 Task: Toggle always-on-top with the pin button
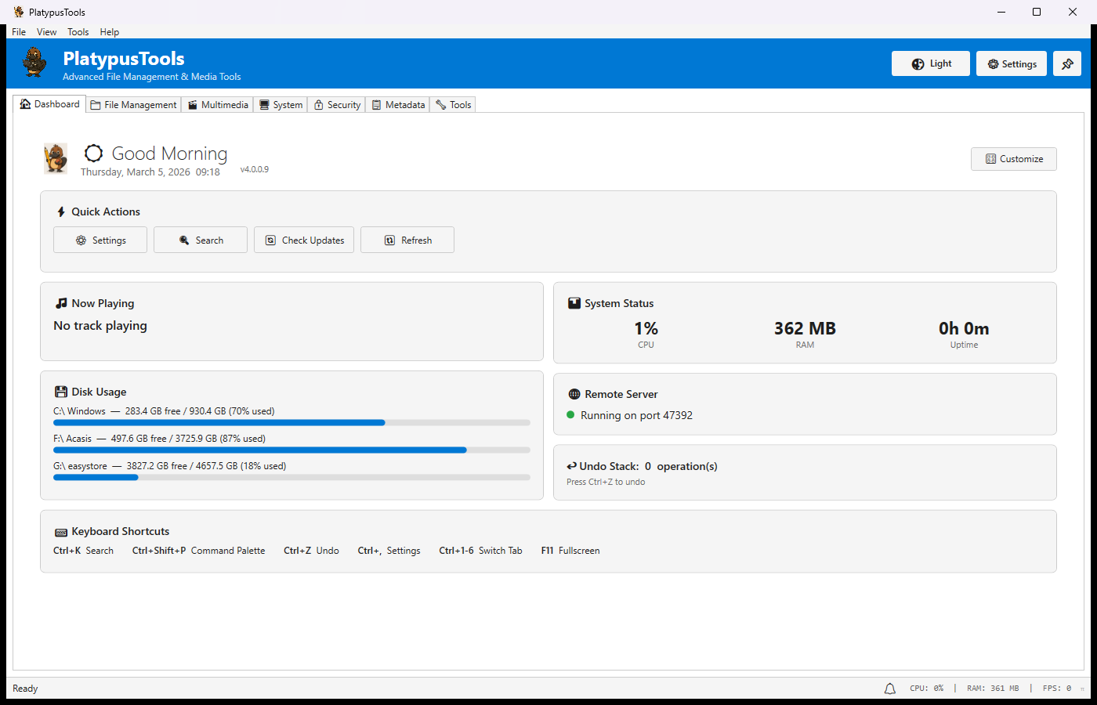(x=1067, y=63)
